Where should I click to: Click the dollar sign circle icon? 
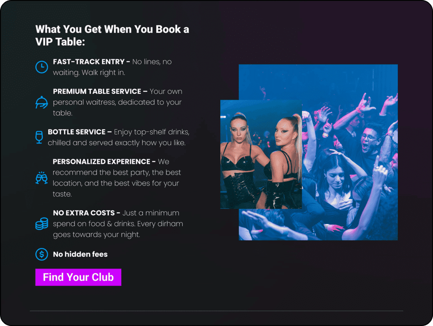click(x=41, y=254)
